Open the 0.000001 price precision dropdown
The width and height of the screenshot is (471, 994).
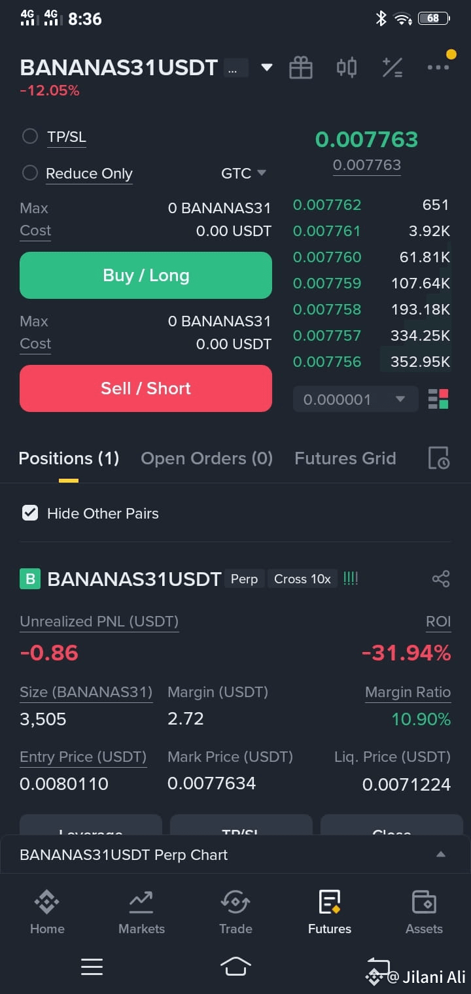(355, 399)
